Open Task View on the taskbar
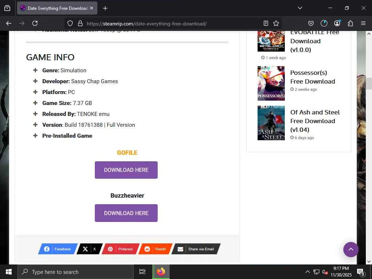The width and height of the screenshot is (372, 279). [142, 272]
